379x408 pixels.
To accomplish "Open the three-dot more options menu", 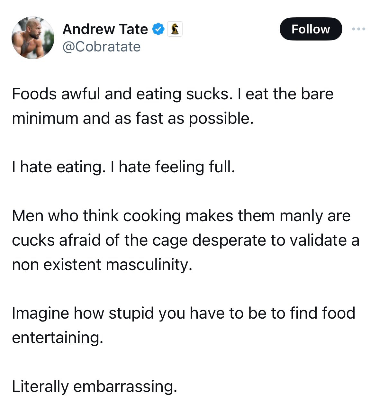I will click(358, 29).
